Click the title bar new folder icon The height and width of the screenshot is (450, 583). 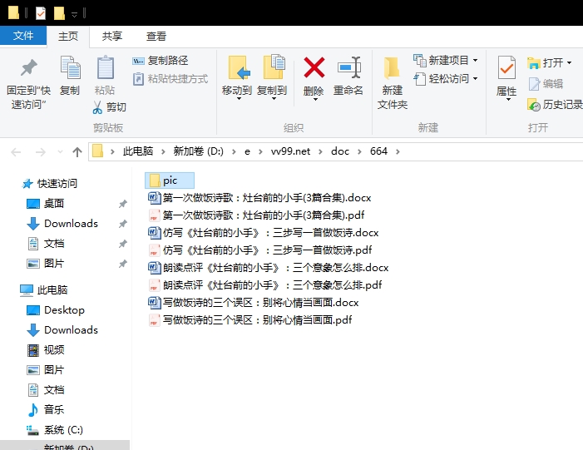point(59,13)
